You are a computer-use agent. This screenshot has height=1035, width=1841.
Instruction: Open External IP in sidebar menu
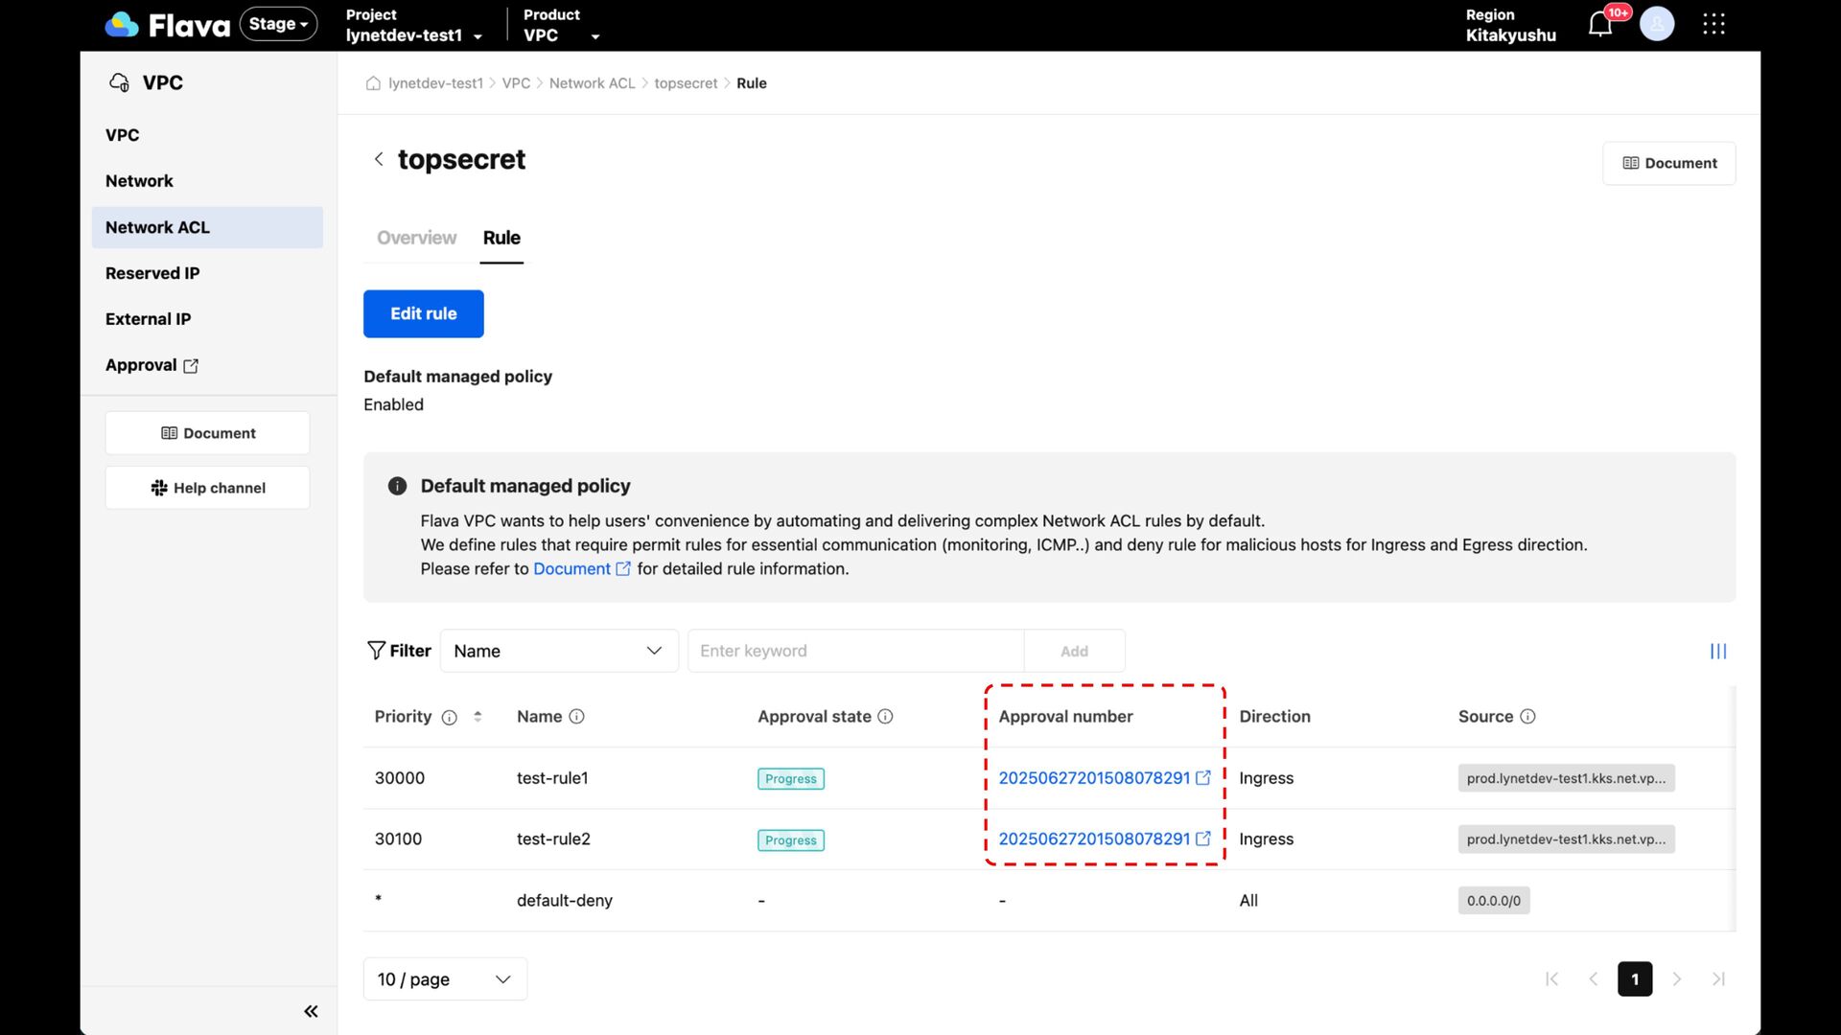[x=148, y=319]
